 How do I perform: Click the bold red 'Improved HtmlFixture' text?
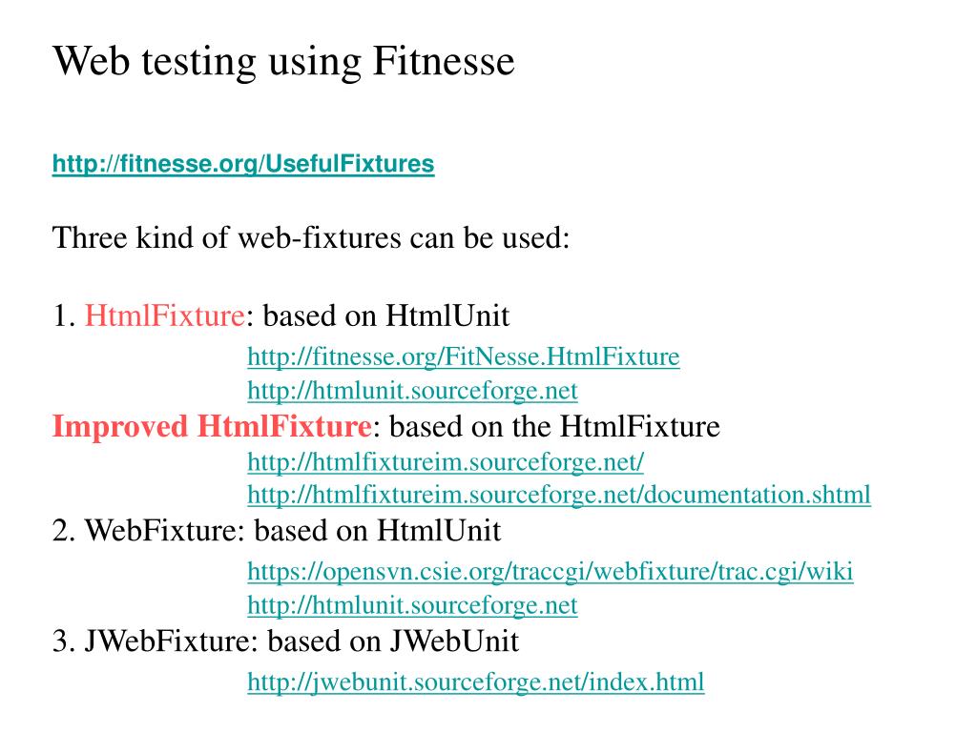click(213, 427)
